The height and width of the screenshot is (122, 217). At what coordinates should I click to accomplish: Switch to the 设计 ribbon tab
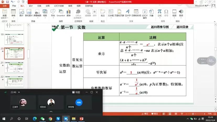coord(31,5)
